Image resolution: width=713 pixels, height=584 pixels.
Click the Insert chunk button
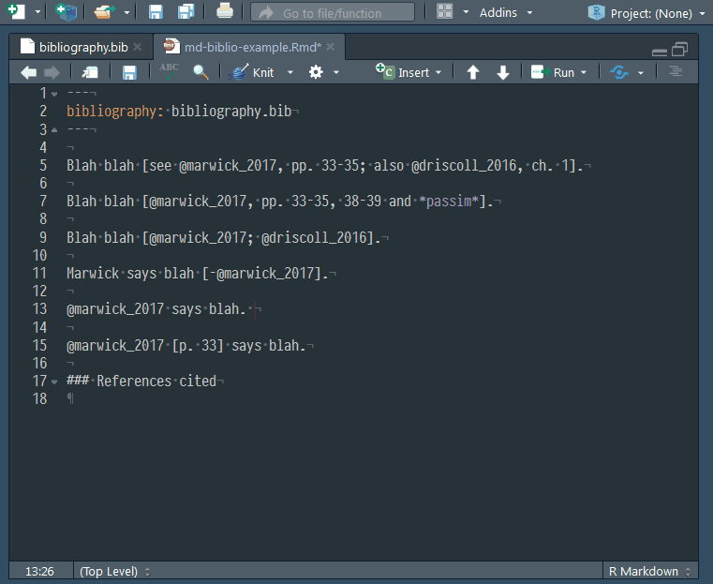click(x=404, y=72)
